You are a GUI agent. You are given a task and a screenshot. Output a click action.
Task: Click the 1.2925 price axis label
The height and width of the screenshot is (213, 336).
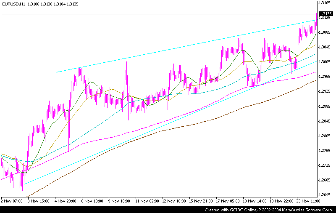pos(325,91)
